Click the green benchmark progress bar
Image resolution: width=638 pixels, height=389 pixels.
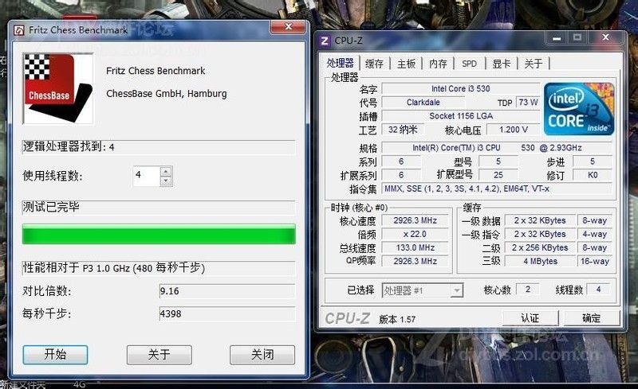159,235
